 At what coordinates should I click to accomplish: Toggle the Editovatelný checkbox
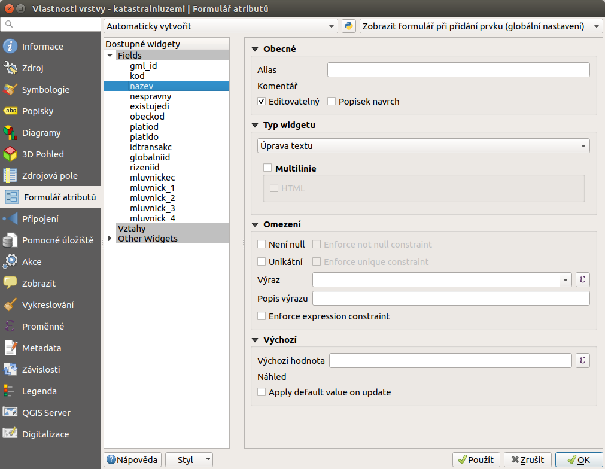(x=262, y=102)
